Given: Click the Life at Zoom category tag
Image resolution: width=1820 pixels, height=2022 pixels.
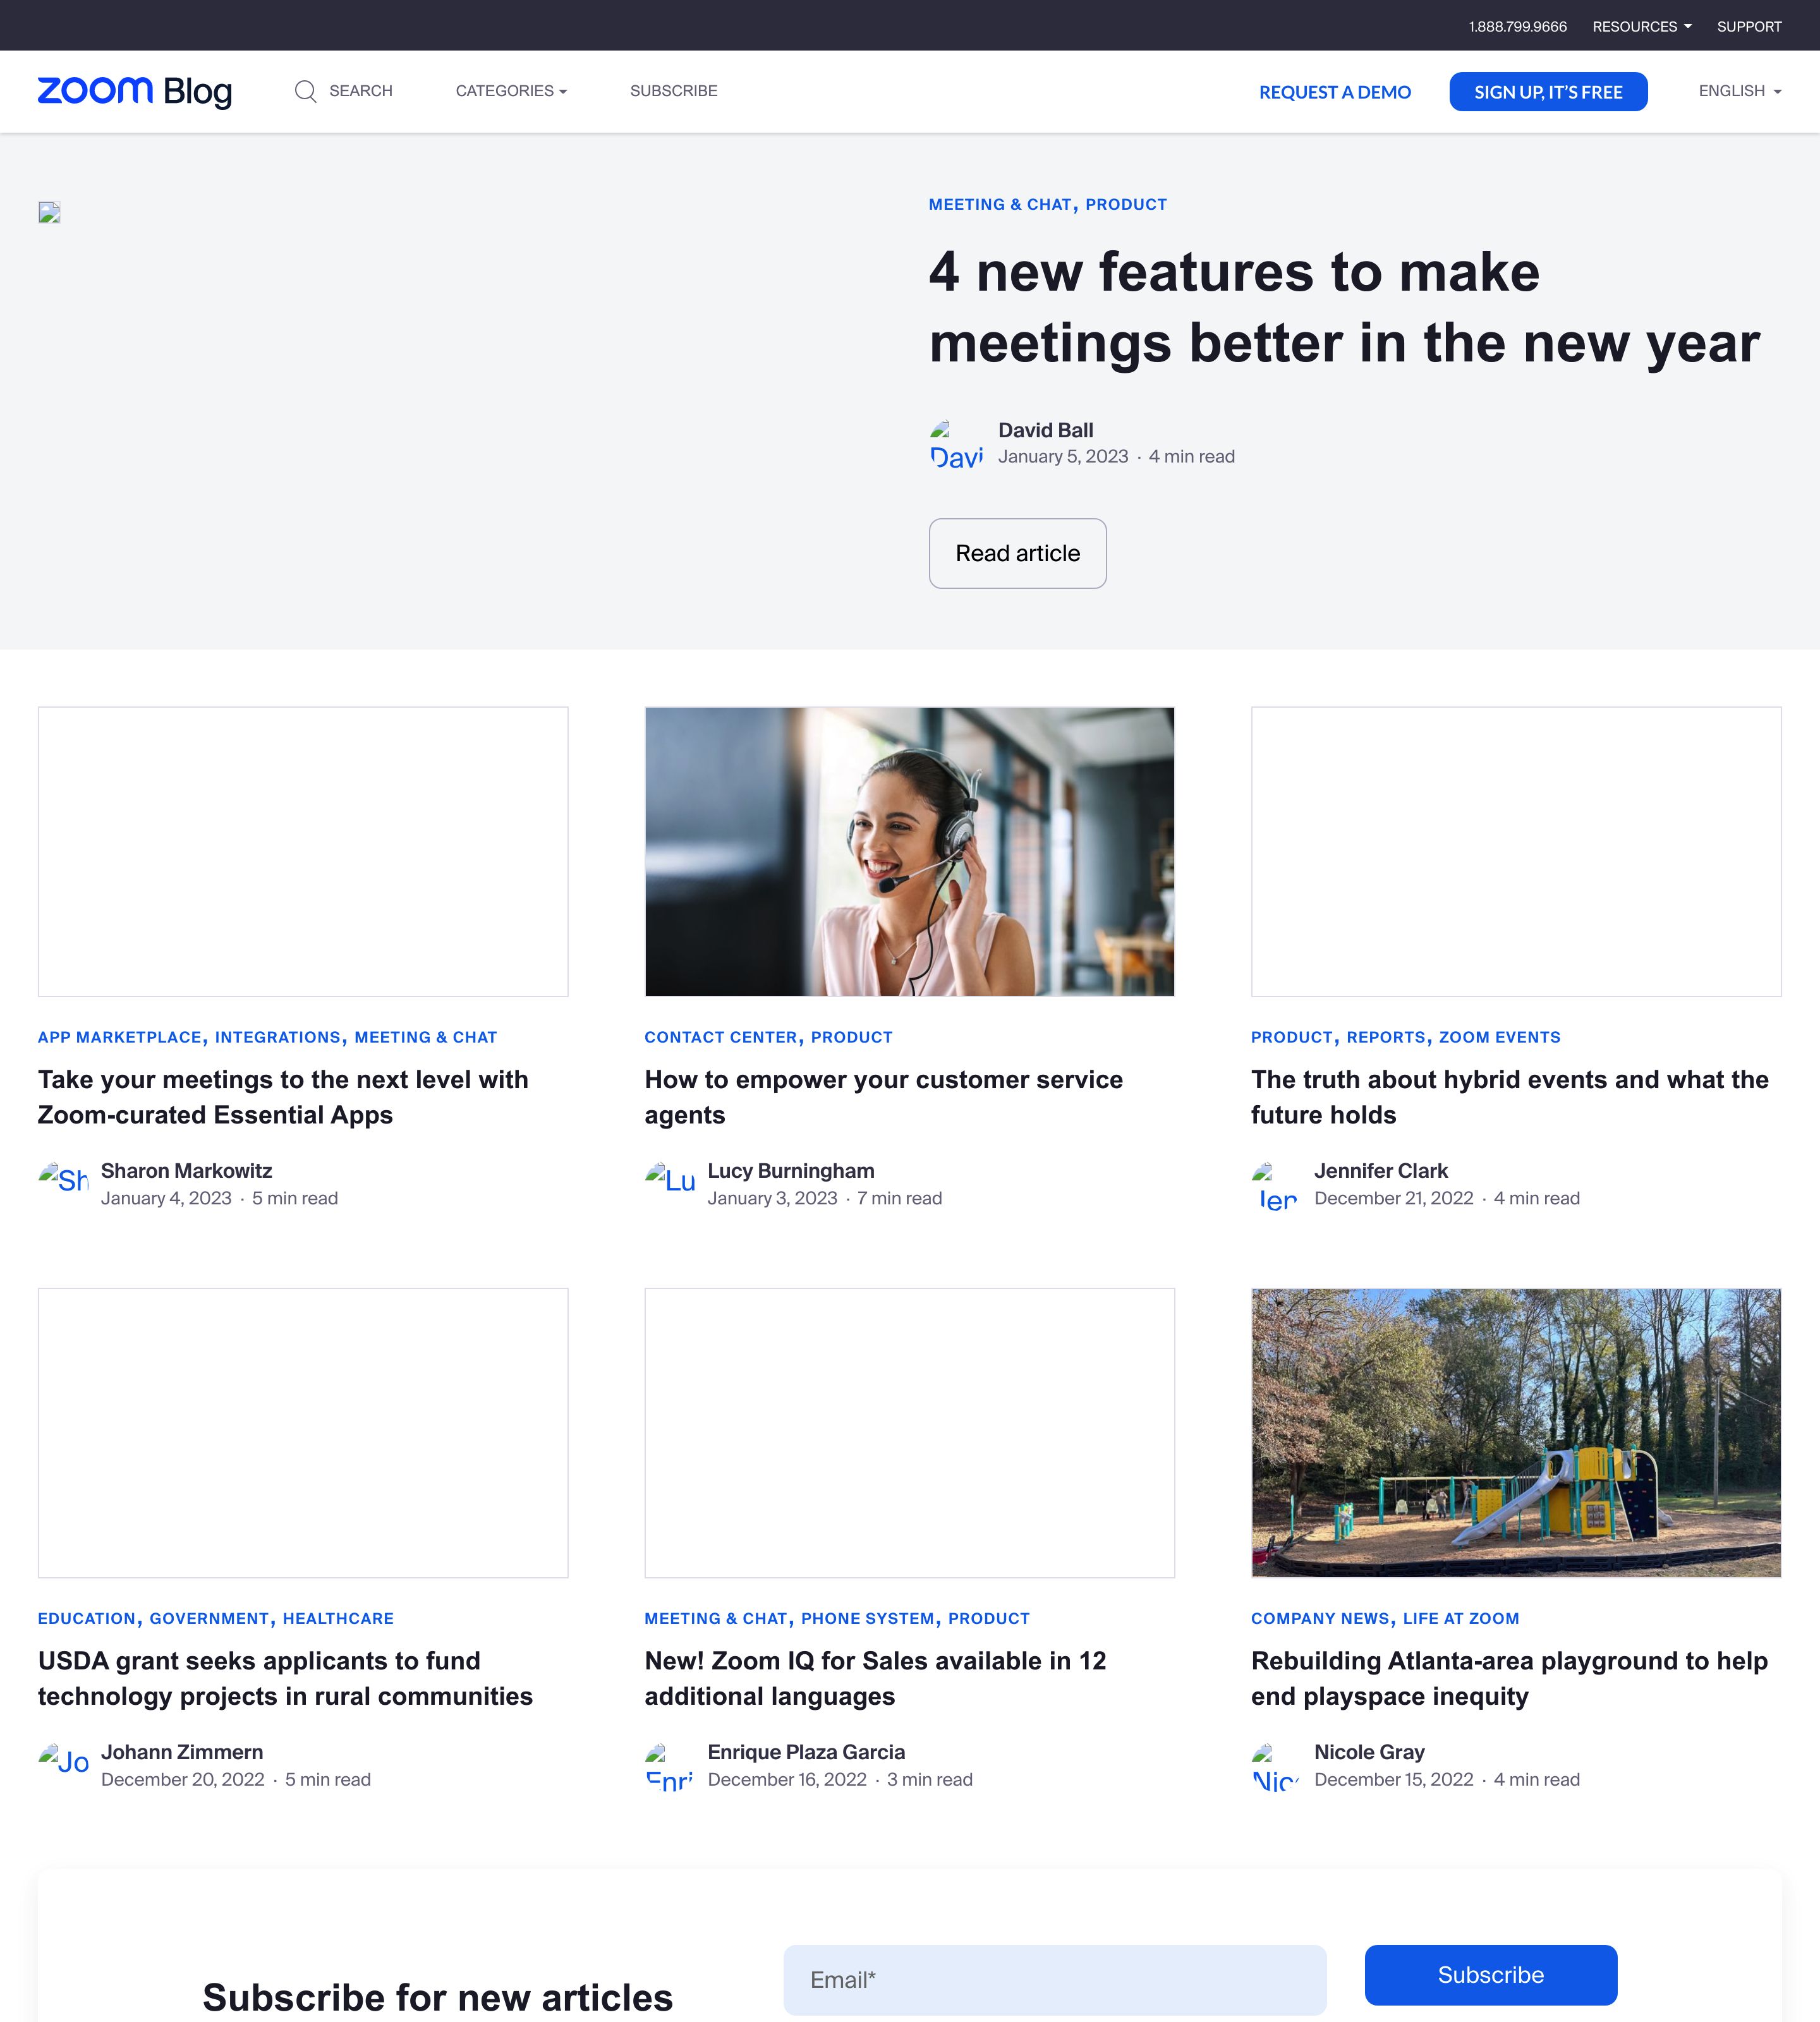Looking at the screenshot, I should [x=1461, y=1618].
